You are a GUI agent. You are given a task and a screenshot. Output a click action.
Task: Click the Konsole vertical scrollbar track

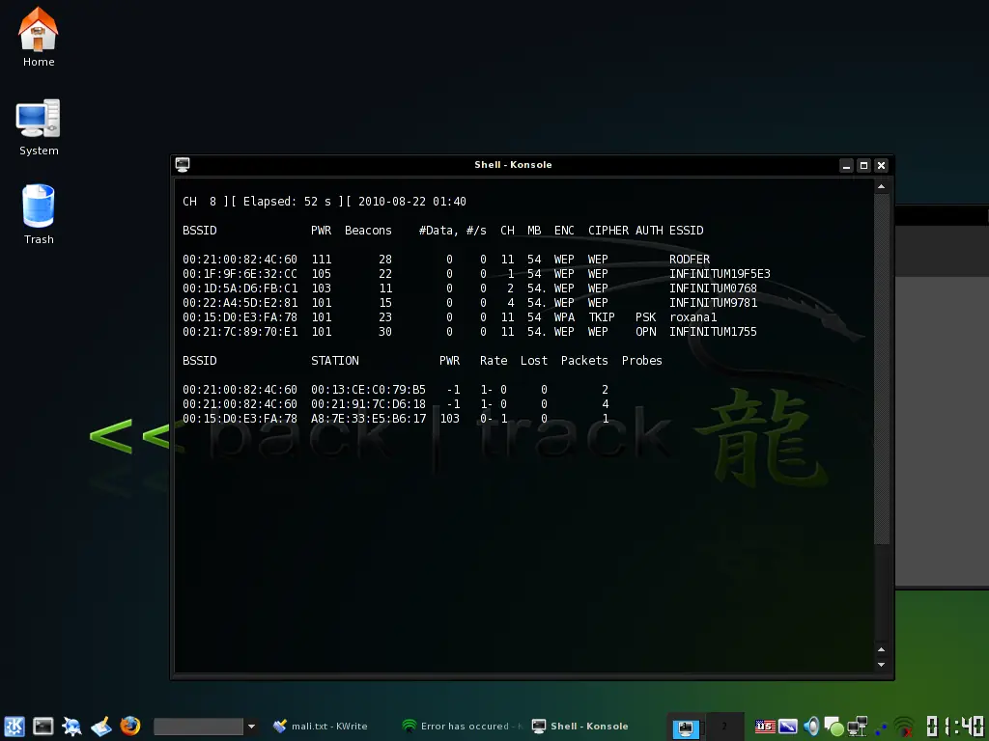(x=881, y=418)
